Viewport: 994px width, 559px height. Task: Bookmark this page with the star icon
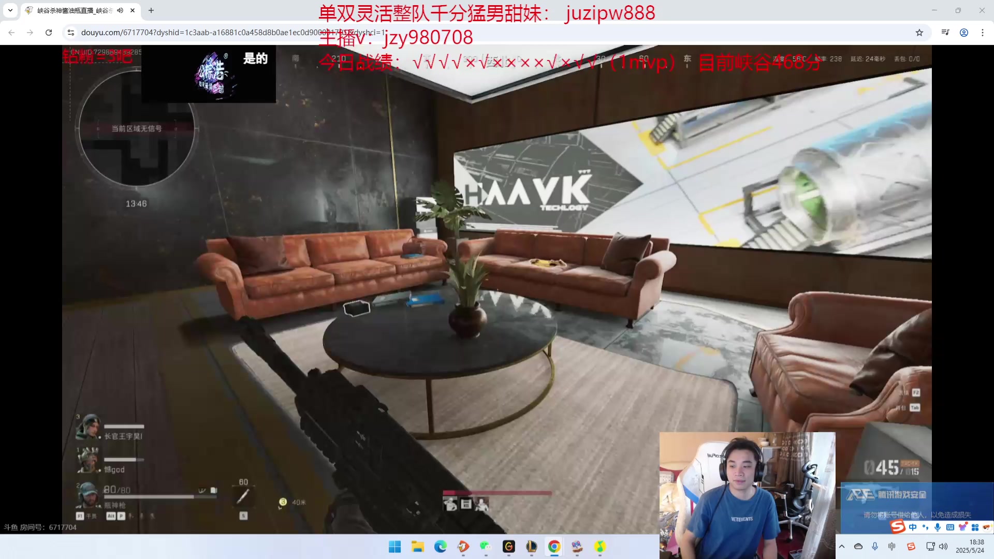[x=919, y=32]
